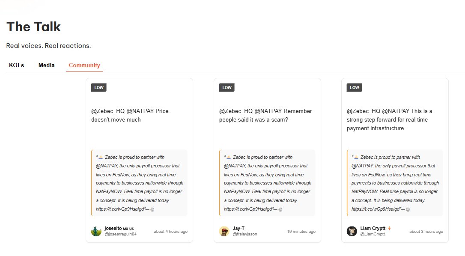465x256 pixels.
Task: Click the @ icon in Liam Cryptt's quote
Action: [408, 209]
